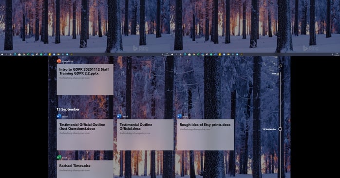Jump to 16 September on timeline slider
The height and width of the screenshot is (178, 340).
280,129
